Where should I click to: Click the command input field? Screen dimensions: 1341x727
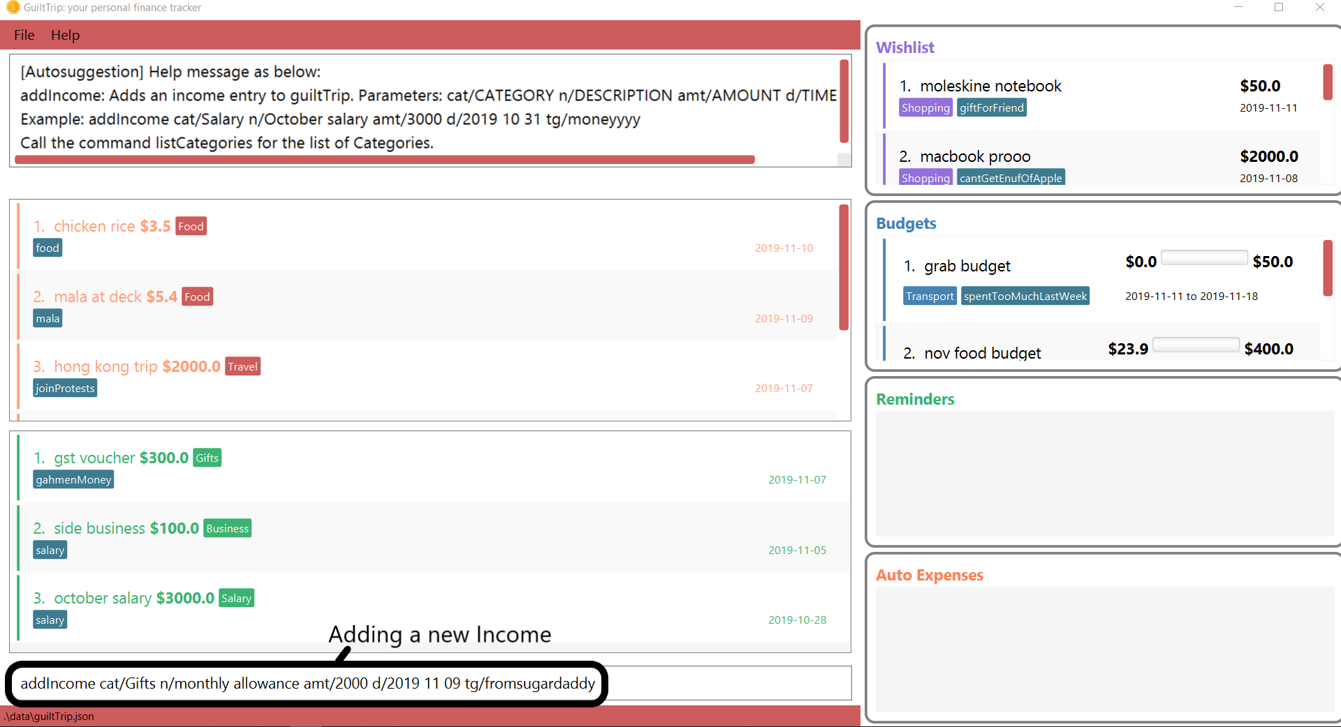(430, 683)
